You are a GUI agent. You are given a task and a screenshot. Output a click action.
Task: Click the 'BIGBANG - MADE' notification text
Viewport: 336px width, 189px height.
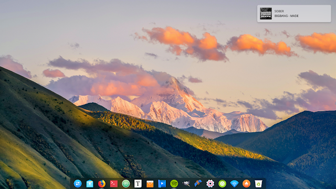coord(286,16)
